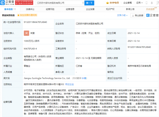Screen dimensions: 159x117
Task: Click the 导出数据 export button
Action: tap(138, 15)
